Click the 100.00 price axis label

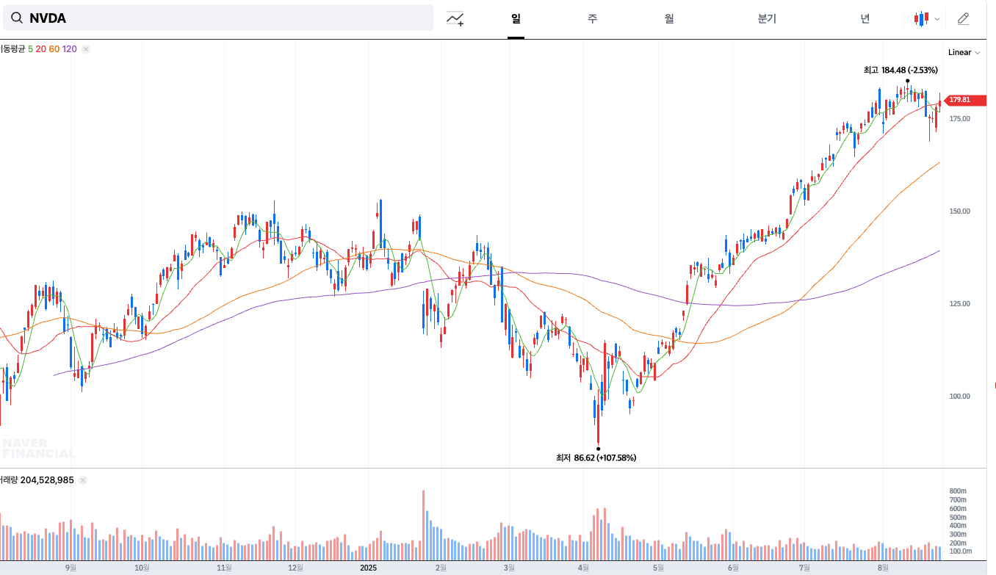(960, 397)
